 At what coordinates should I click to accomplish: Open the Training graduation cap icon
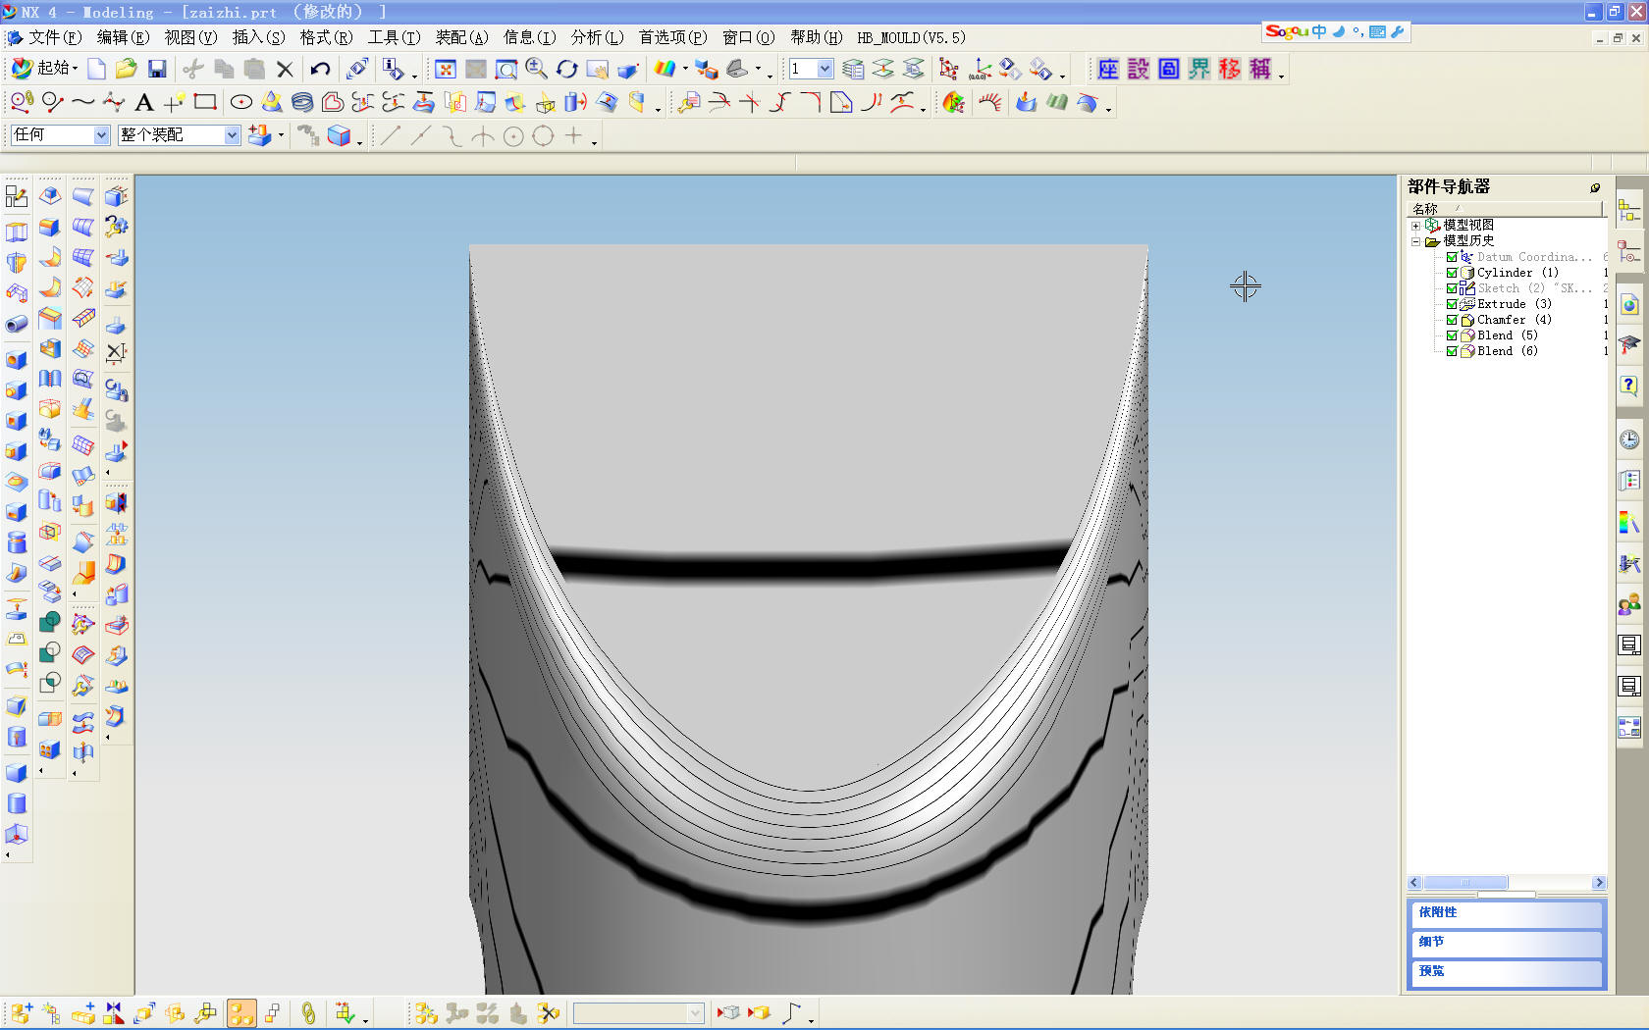[1629, 344]
